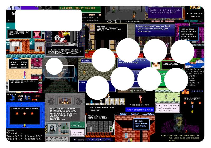
Task: Click 'Ranger, are you working?' dialog
Action: pyautogui.click(x=165, y=12)
